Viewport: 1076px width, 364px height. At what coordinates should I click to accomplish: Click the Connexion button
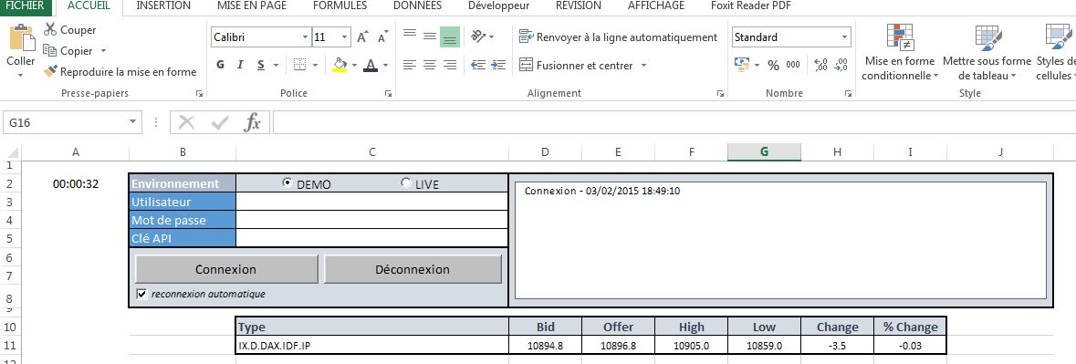226,269
